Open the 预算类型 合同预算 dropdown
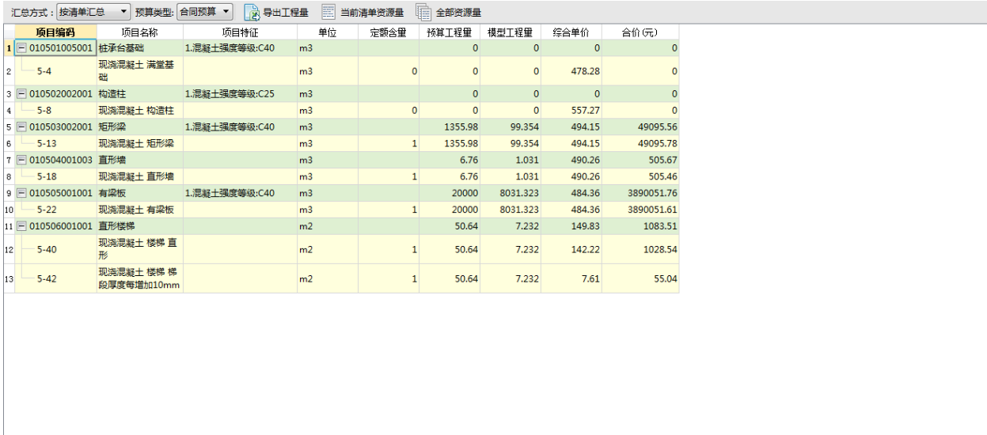Image resolution: width=987 pixels, height=435 pixels. click(x=205, y=12)
